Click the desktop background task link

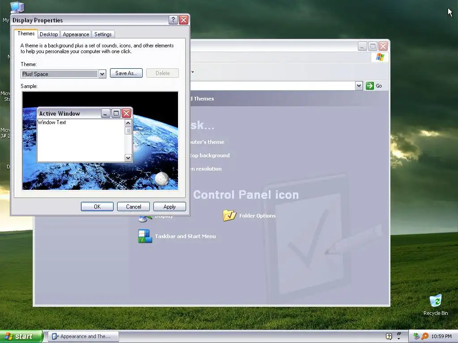click(x=210, y=155)
